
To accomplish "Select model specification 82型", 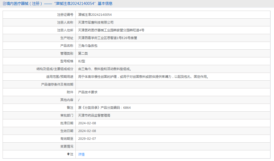I will click(81, 61).
